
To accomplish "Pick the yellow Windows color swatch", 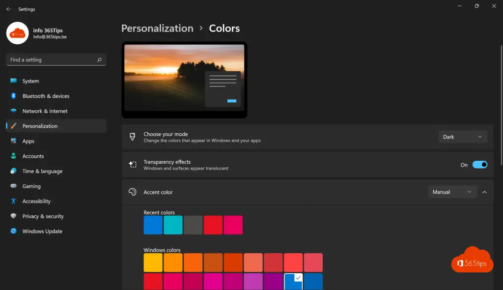I will [153, 262].
